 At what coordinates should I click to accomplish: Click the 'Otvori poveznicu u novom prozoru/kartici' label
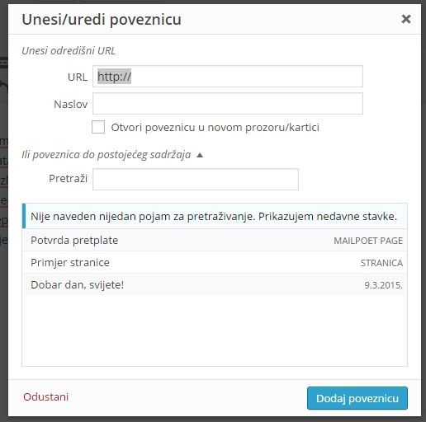click(215, 128)
